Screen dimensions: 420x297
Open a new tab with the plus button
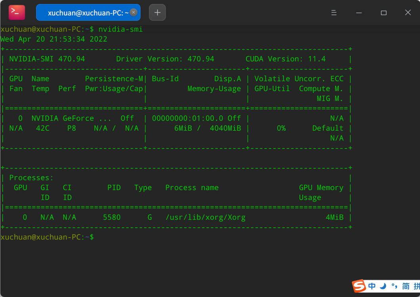point(157,12)
